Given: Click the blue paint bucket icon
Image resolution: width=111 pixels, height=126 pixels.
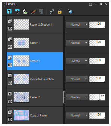Looking at the screenshot, I should click(70, 11).
